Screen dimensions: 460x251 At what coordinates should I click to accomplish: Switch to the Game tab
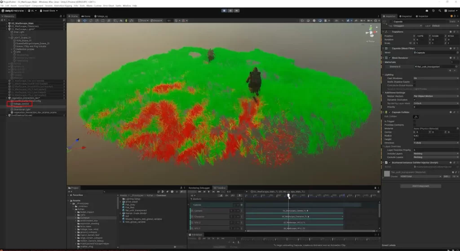click(x=87, y=16)
